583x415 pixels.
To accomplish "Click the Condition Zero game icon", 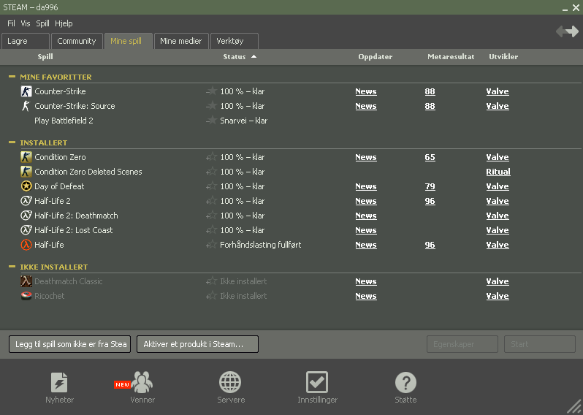I will [x=26, y=157].
